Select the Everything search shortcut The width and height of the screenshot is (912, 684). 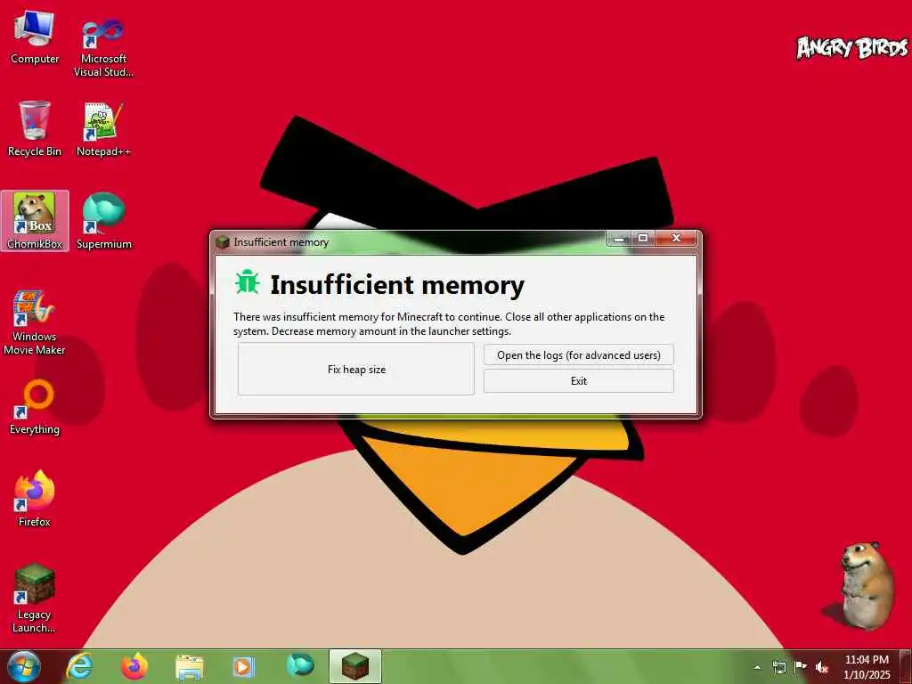pyautogui.click(x=35, y=407)
